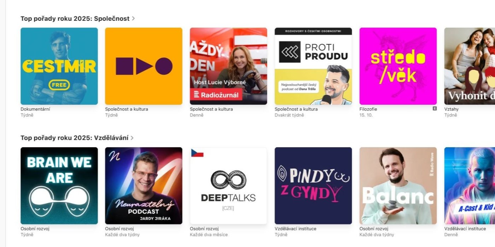The height and width of the screenshot is (247, 495).
Task: Open the A-Cast & Kid podcast cover
Action: click(x=470, y=186)
